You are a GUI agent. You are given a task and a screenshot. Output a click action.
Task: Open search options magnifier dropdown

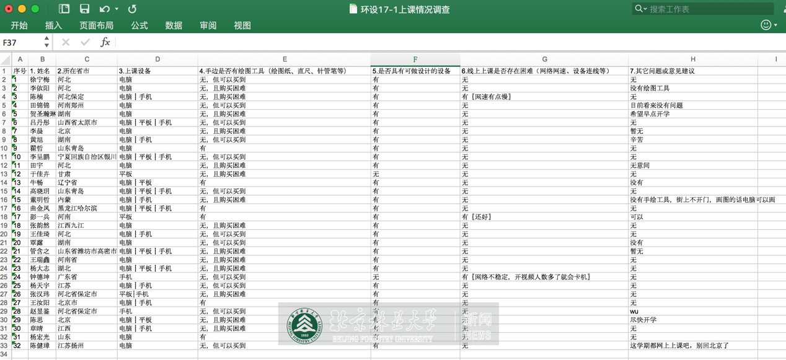(640, 9)
